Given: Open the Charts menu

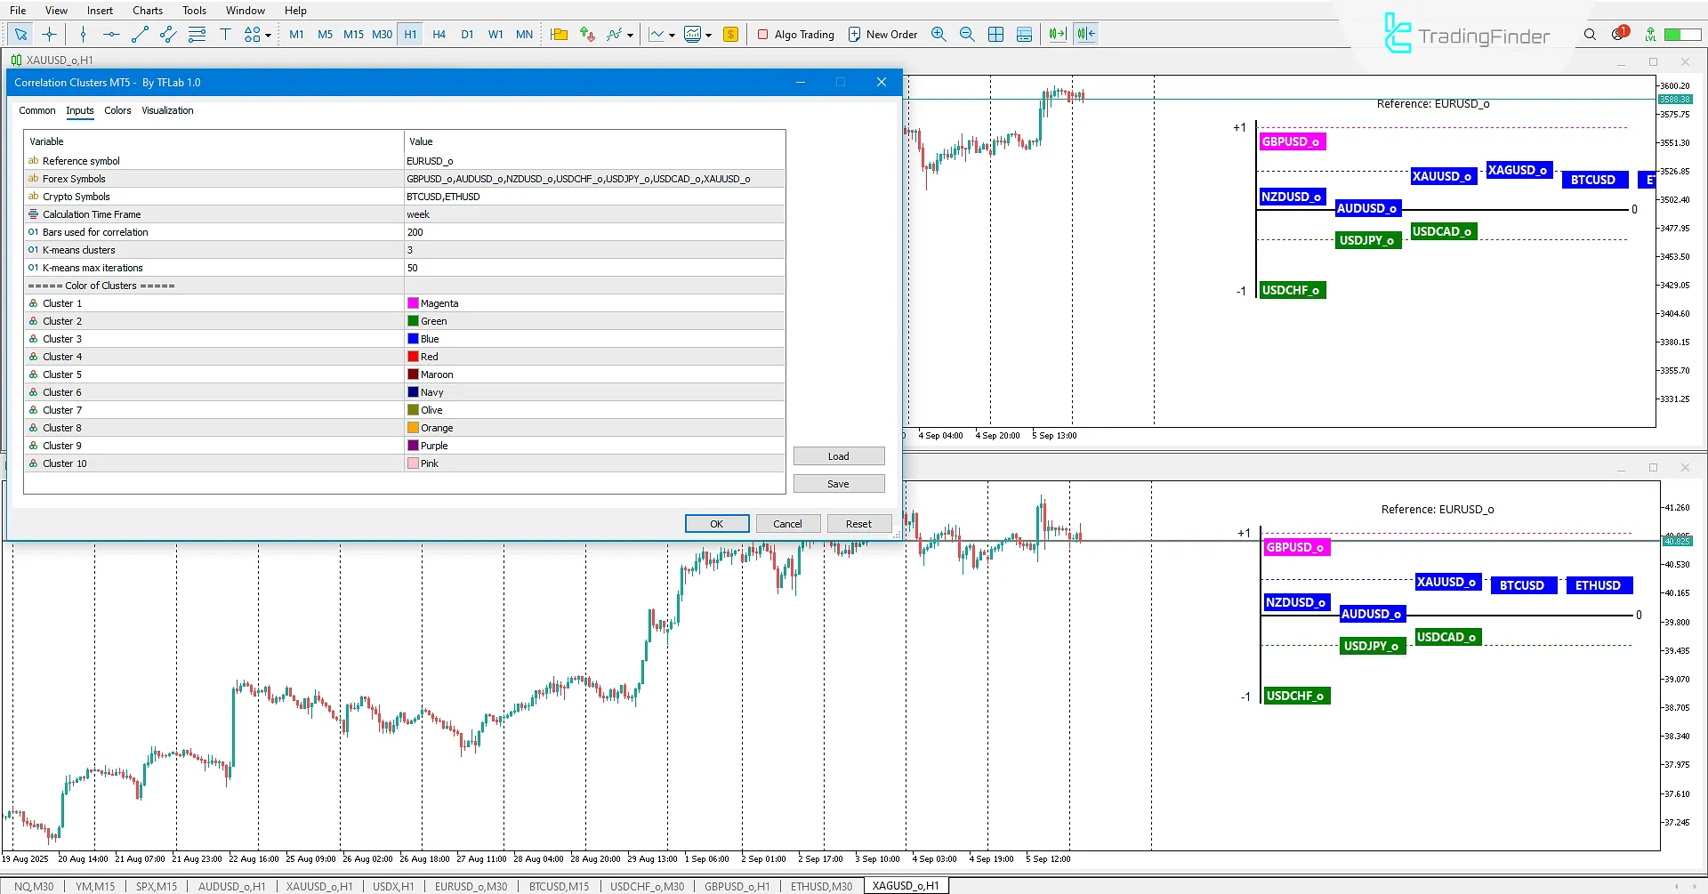Looking at the screenshot, I should [x=148, y=11].
